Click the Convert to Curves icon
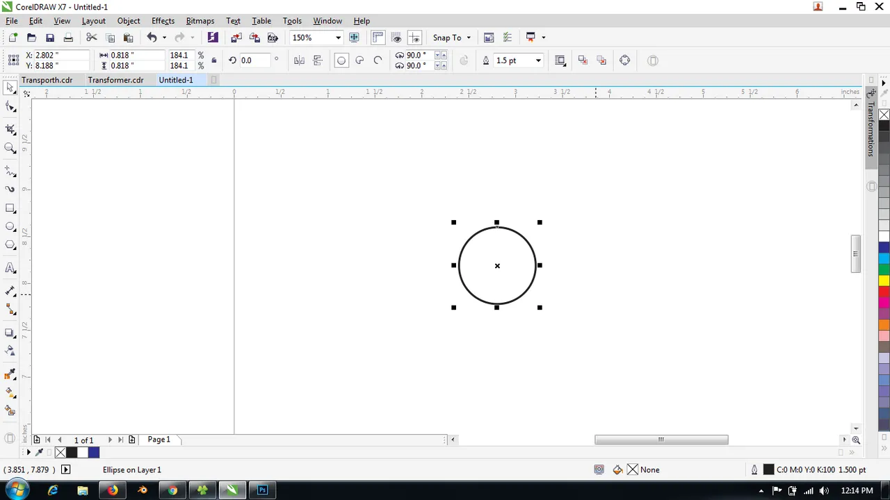 click(624, 60)
